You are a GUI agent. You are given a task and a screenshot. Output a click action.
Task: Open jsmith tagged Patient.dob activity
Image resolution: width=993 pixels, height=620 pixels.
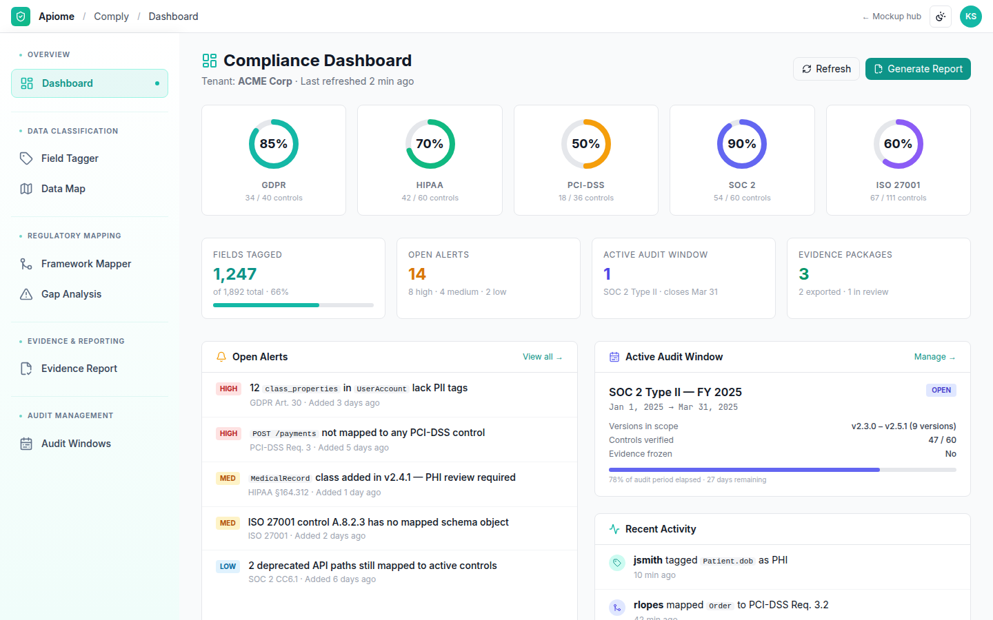[783, 567]
